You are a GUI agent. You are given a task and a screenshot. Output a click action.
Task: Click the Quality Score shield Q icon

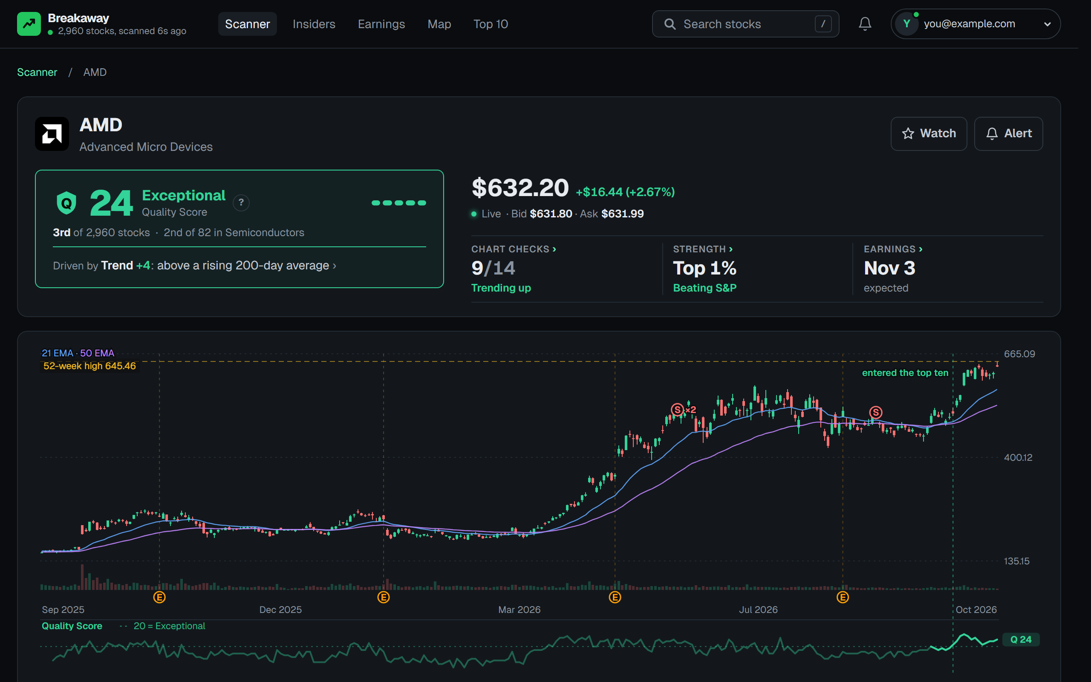[x=66, y=203]
